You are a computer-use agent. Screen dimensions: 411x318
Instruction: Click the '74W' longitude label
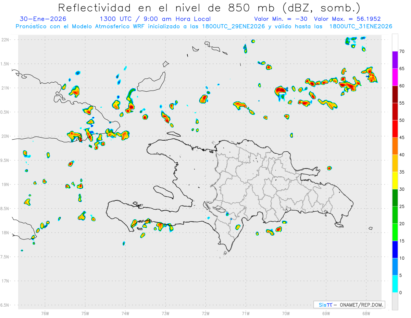pos(125,313)
